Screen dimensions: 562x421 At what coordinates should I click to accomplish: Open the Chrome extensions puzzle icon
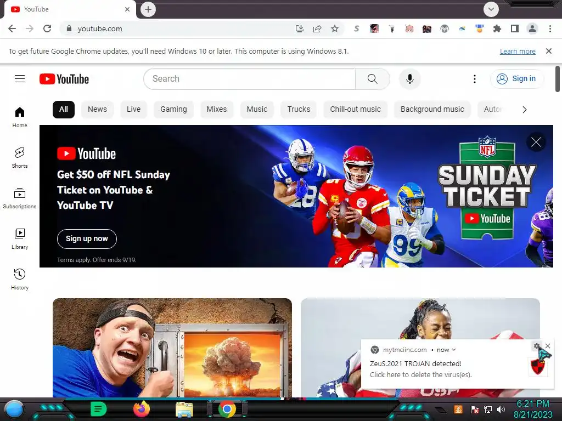[497, 29]
